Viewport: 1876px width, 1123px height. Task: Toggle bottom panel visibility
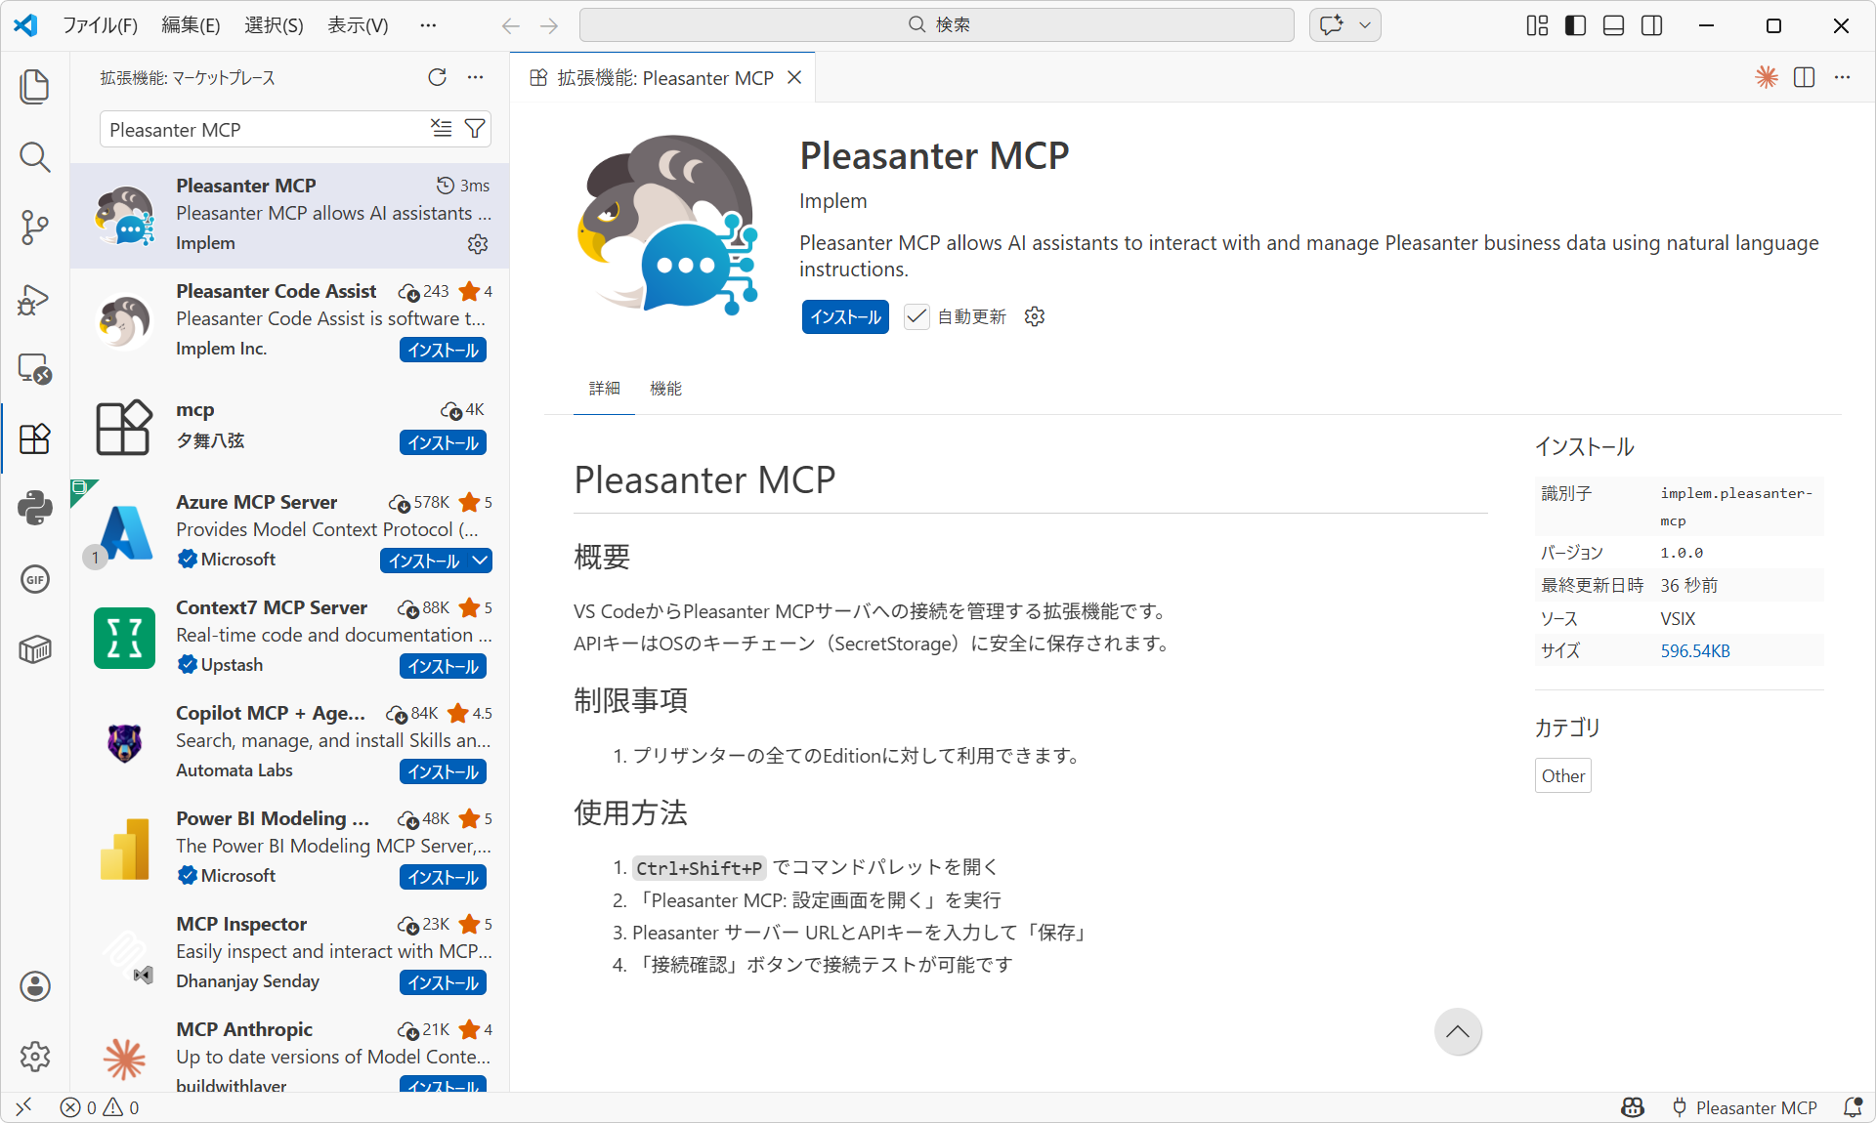coord(1614,25)
